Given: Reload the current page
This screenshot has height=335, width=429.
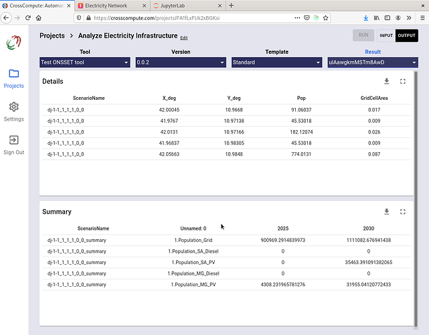Looking at the screenshot, I should pyautogui.click(x=27, y=18).
